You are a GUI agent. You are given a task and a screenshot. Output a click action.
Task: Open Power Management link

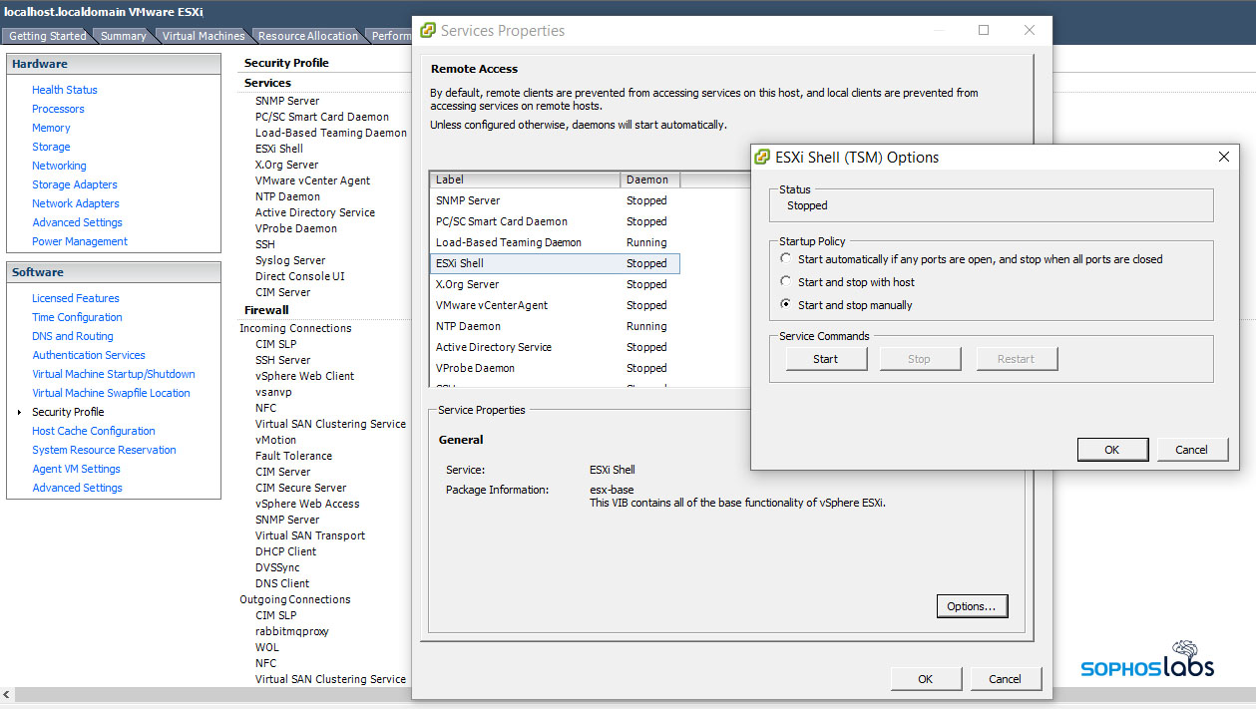coord(80,241)
